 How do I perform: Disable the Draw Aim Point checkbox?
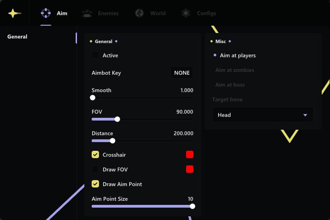(x=95, y=184)
